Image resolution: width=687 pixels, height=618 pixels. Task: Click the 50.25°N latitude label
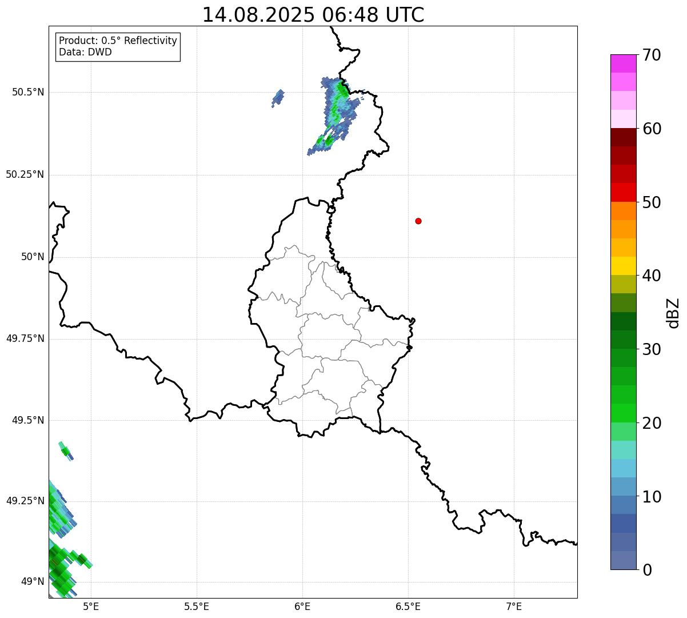click(25, 174)
